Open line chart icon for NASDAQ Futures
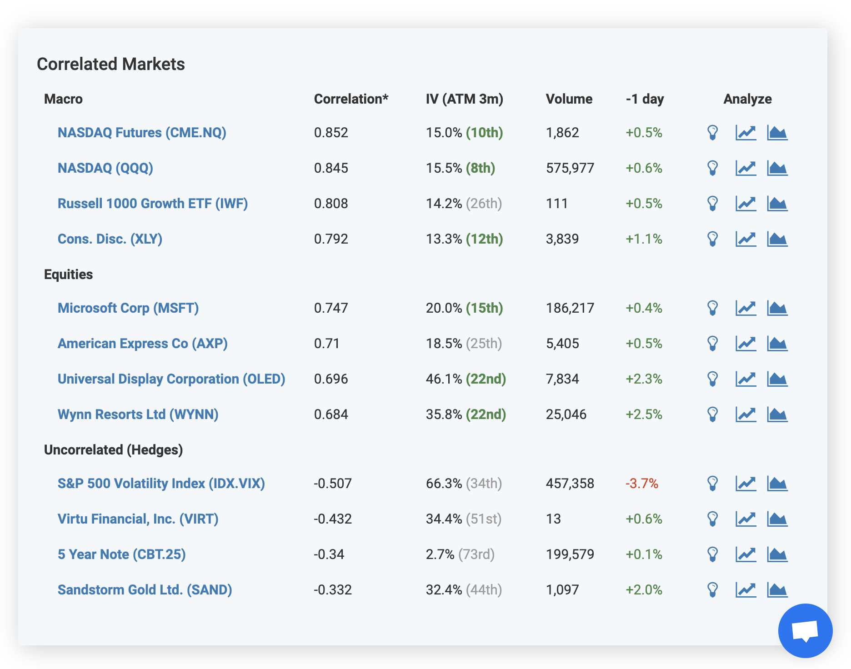 pyautogui.click(x=746, y=133)
